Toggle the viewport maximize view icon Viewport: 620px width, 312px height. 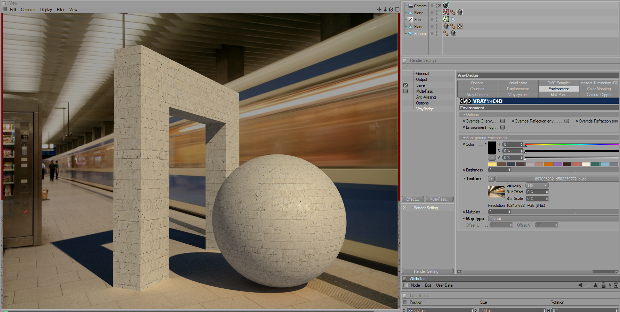(x=397, y=9)
